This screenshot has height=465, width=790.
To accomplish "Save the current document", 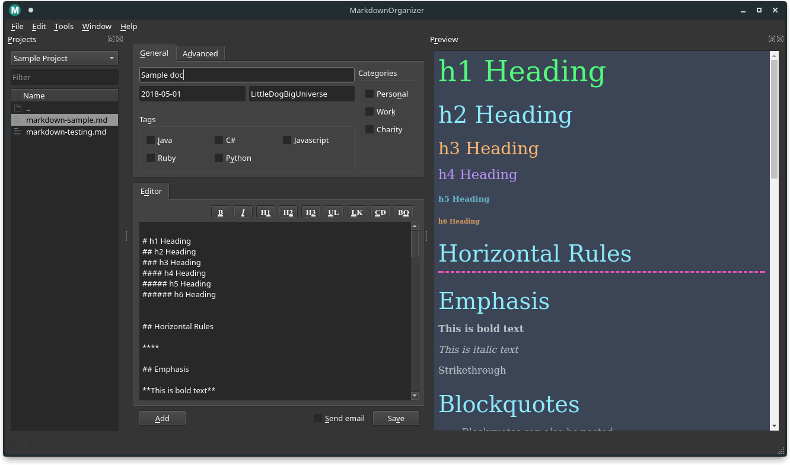I will [396, 418].
